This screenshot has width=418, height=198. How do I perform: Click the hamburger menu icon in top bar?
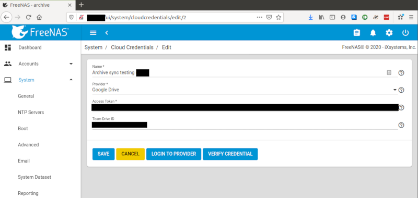(x=93, y=33)
